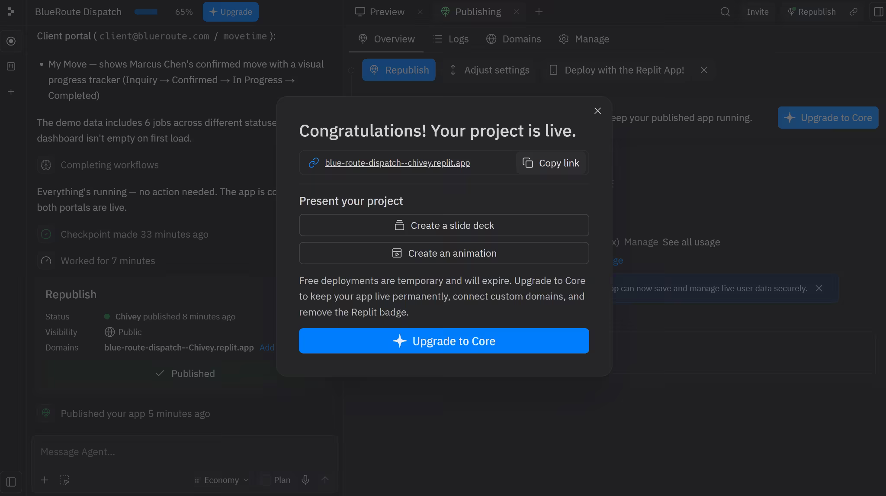This screenshot has height=496, width=886.
Task: Toggle the right side panel layout icon
Action: click(x=878, y=12)
